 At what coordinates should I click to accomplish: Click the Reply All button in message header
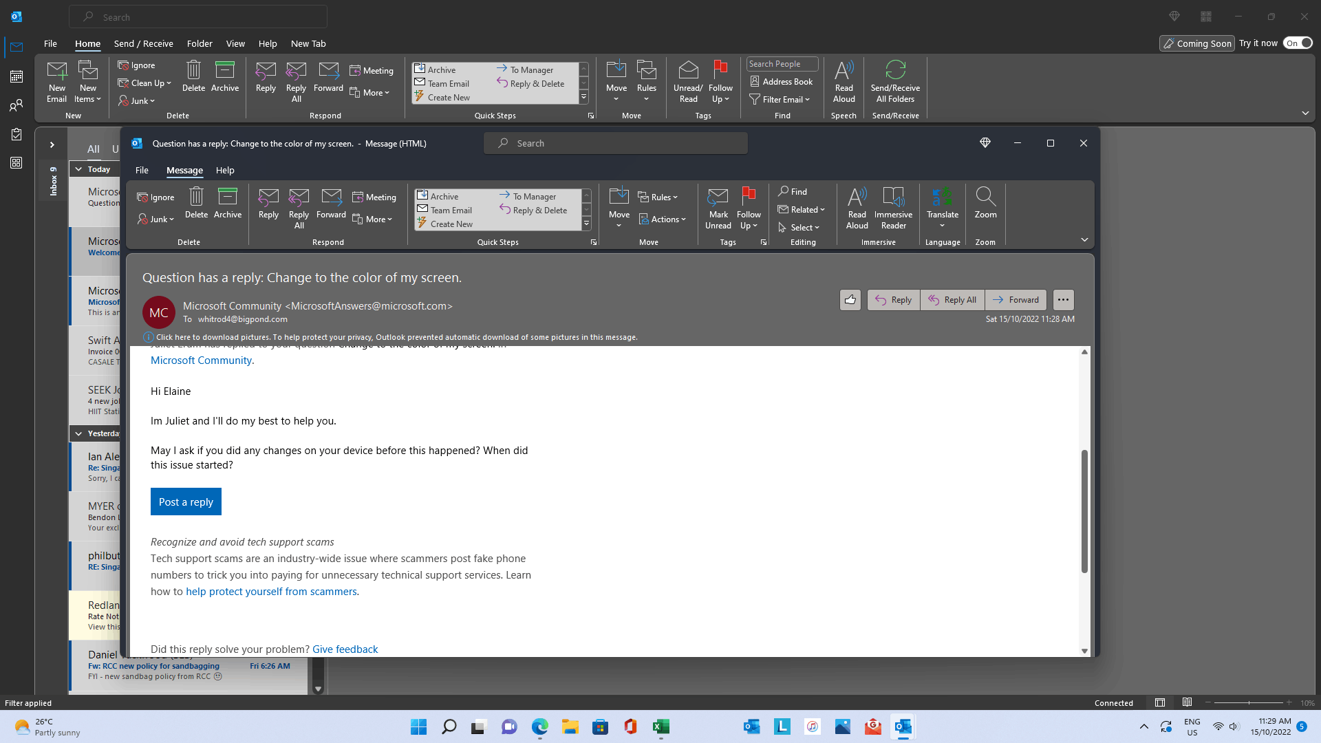(952, 300)
